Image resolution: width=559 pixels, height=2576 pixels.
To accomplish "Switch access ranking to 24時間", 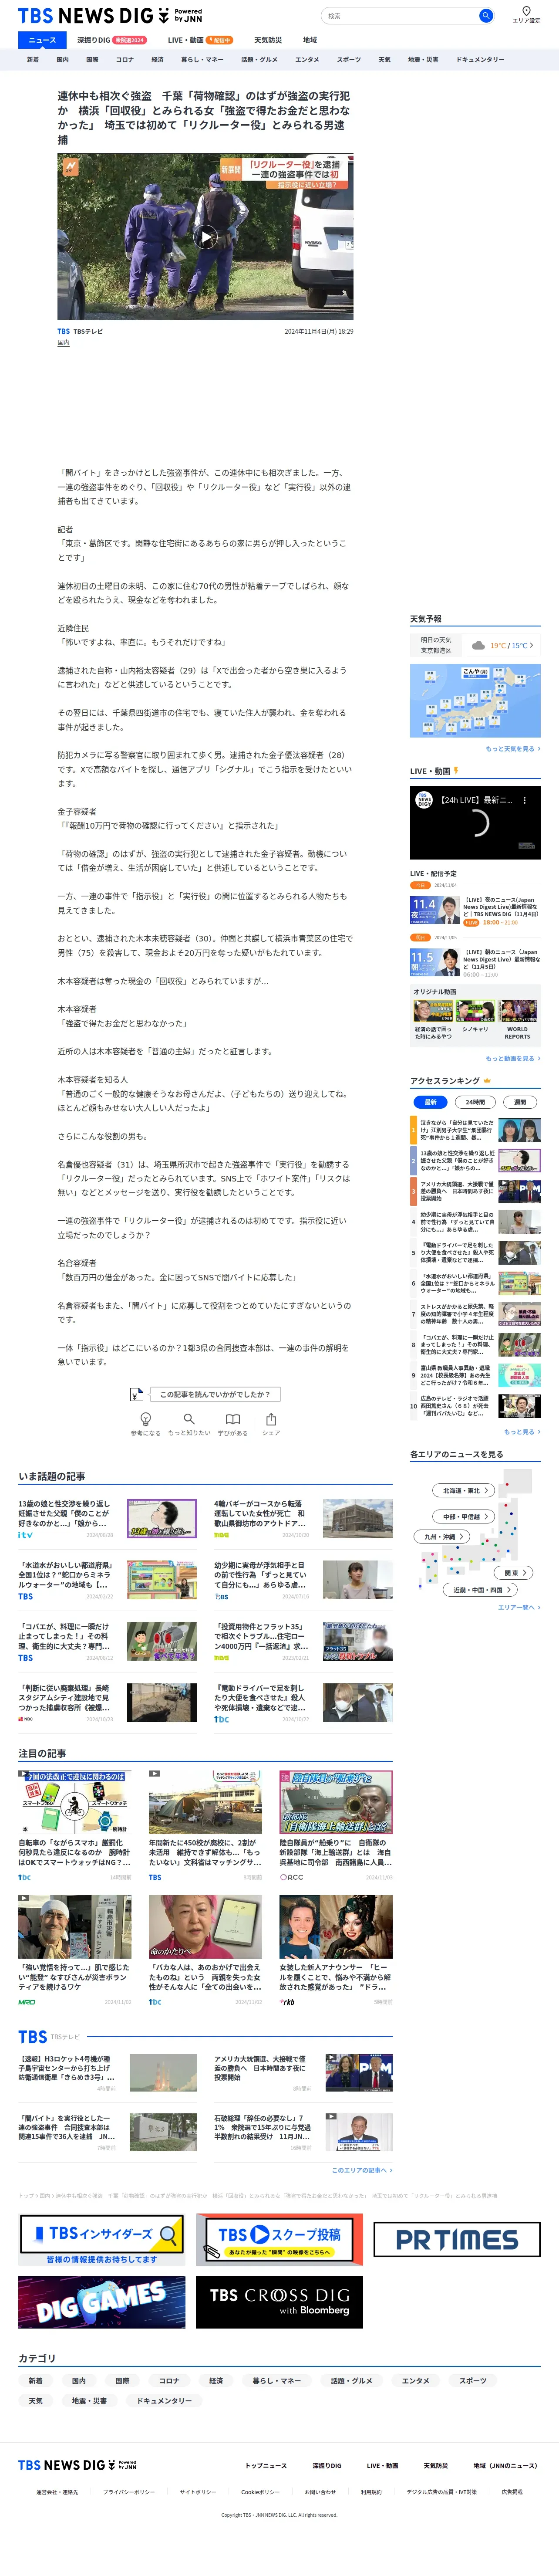I will (475, 1102).
